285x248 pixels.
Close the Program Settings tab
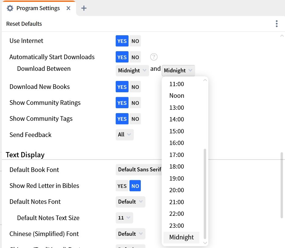point(68,8)
